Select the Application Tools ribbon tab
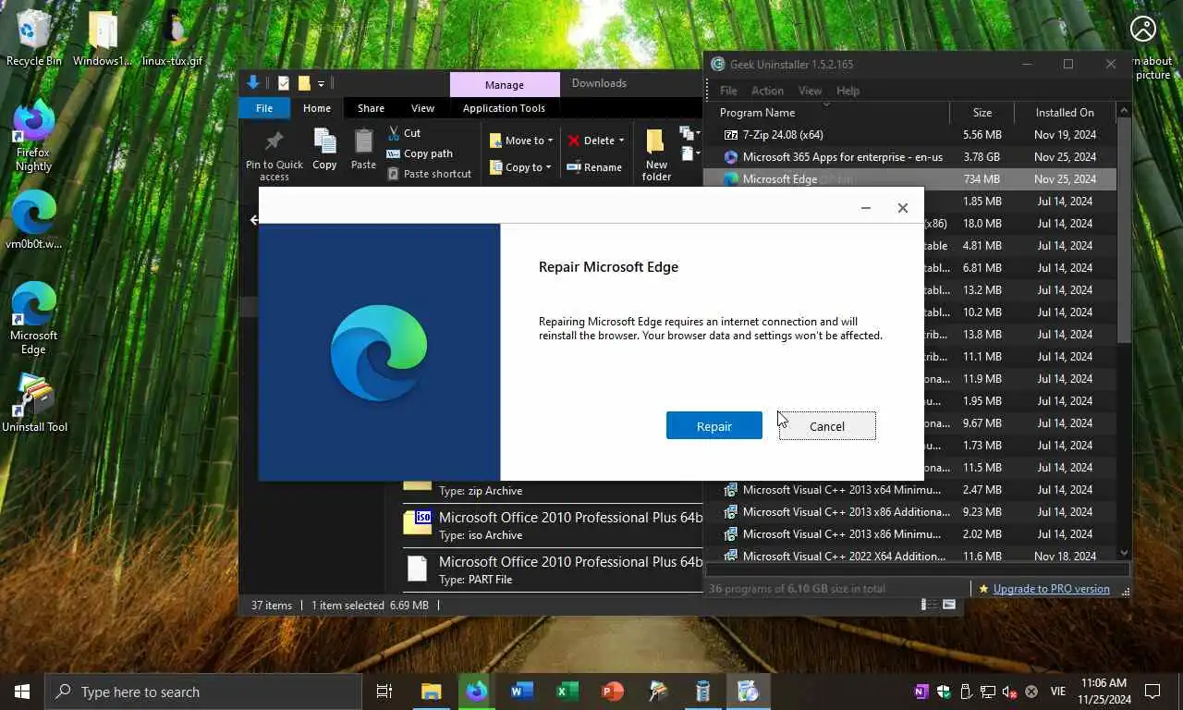This screenshot has width=1183, height=710. [x=504, y=108]
